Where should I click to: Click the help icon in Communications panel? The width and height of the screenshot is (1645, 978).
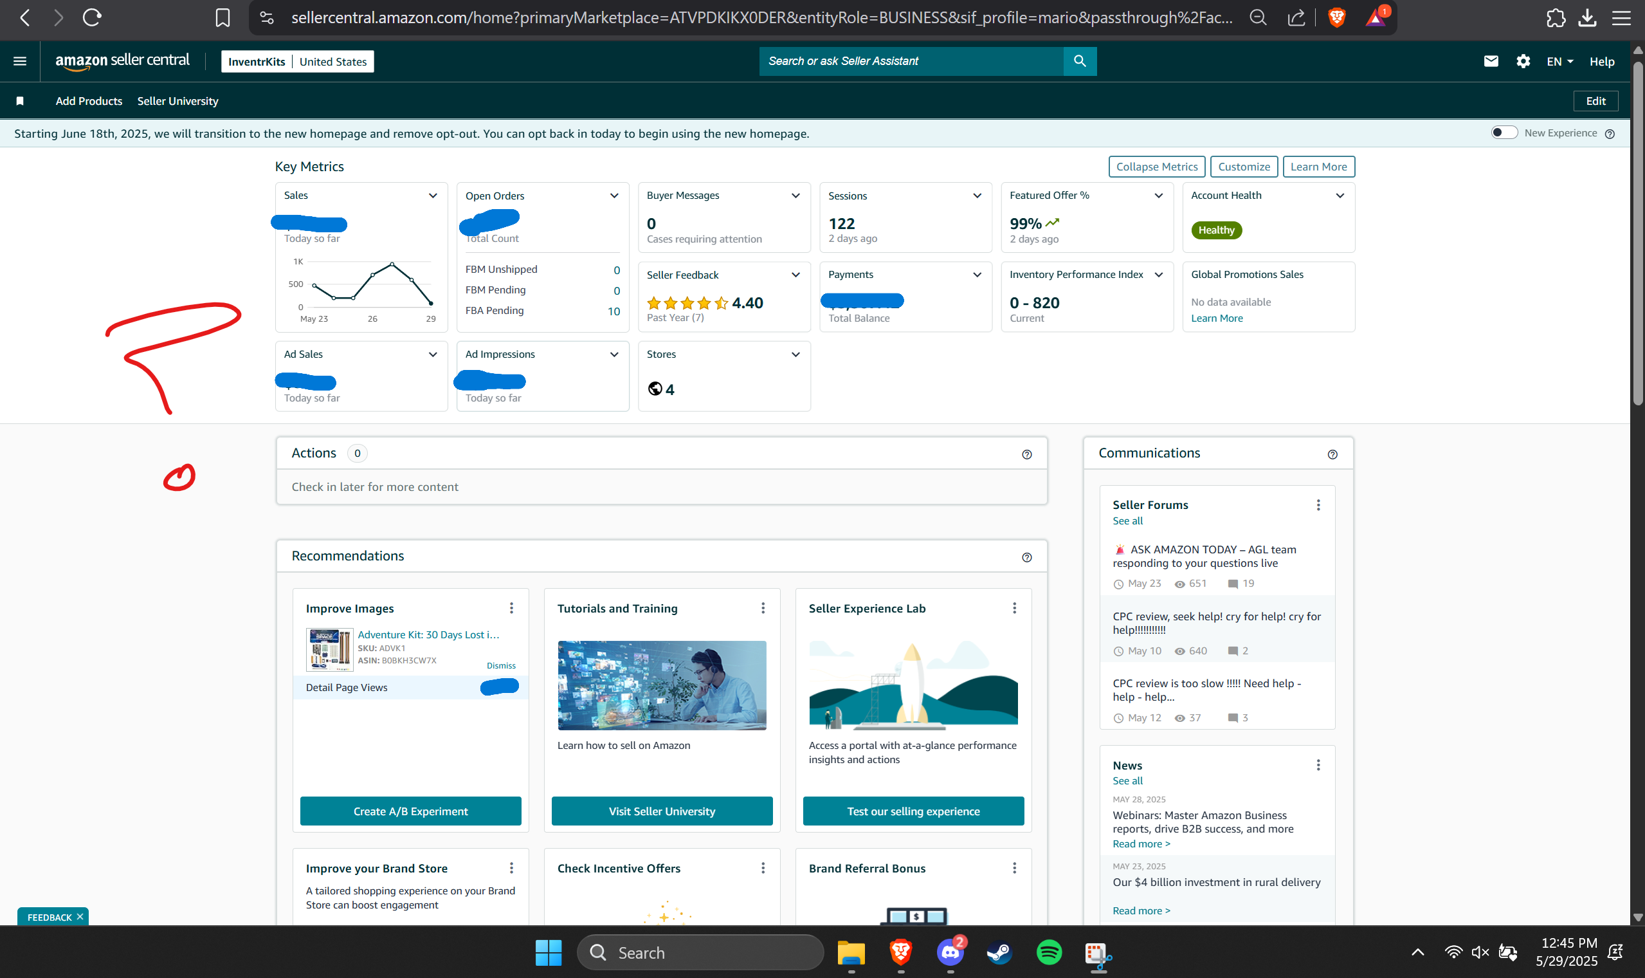tap(1332, 454)
